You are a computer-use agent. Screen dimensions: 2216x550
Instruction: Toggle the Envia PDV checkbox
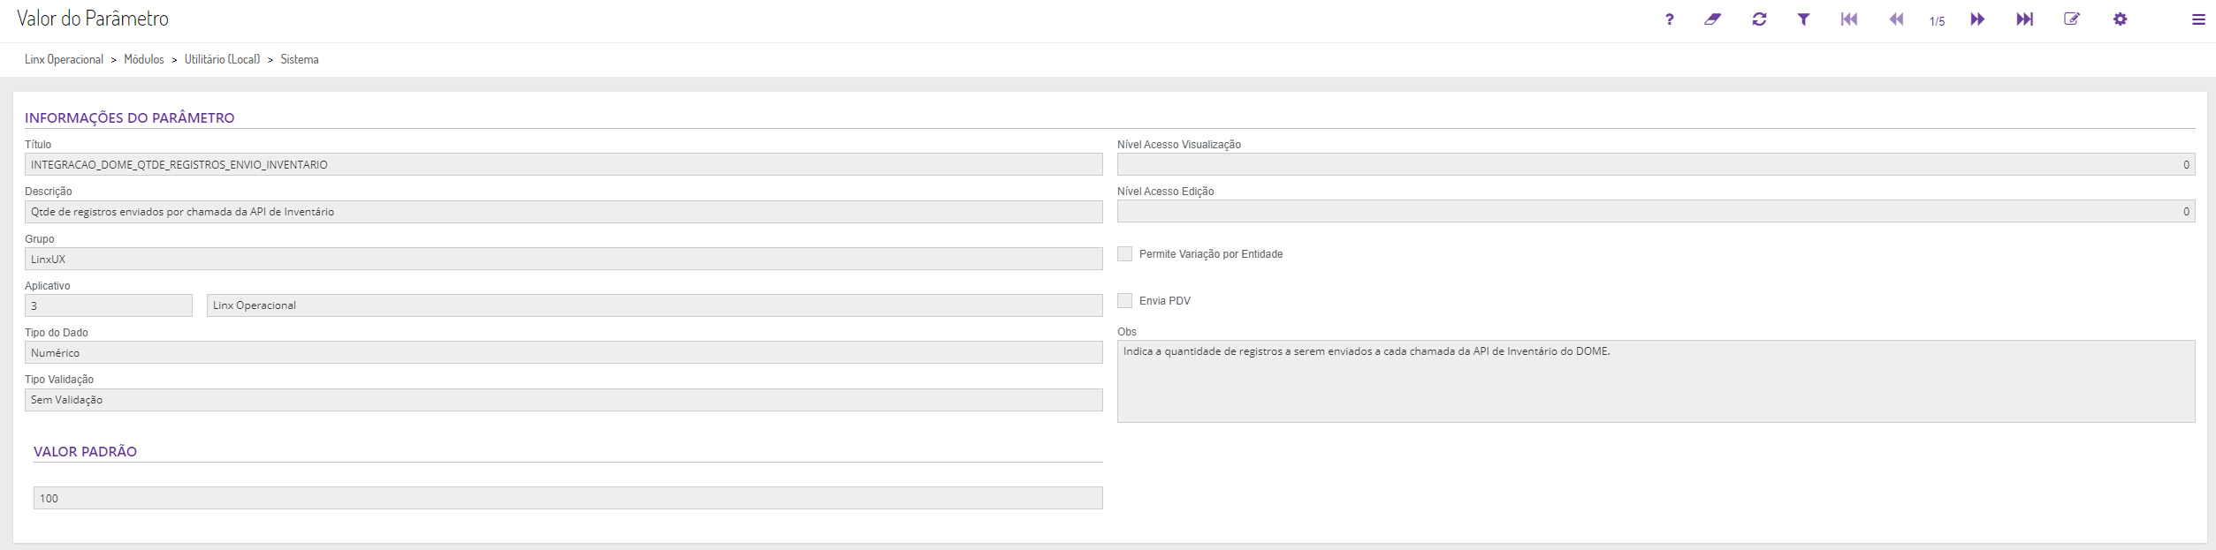click(1124, 301)
